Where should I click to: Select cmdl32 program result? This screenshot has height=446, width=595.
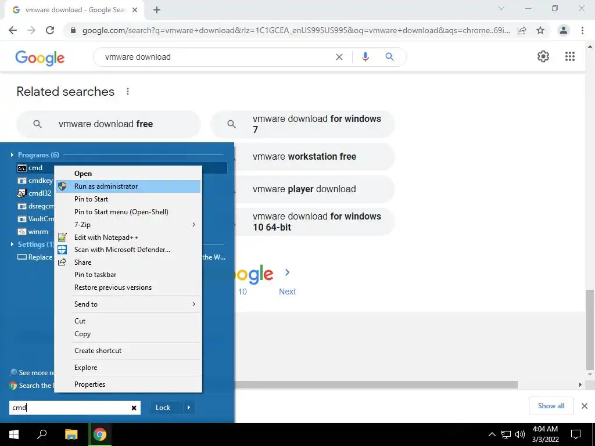coord(34,193)
